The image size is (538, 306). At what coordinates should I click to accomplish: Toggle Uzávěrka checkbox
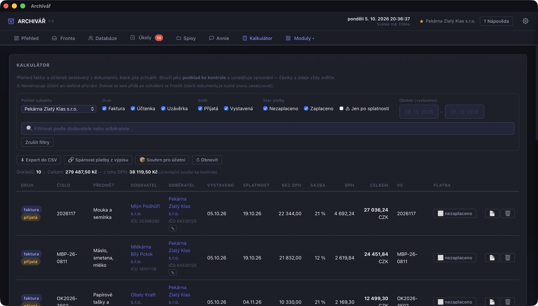tap(163, 108)
